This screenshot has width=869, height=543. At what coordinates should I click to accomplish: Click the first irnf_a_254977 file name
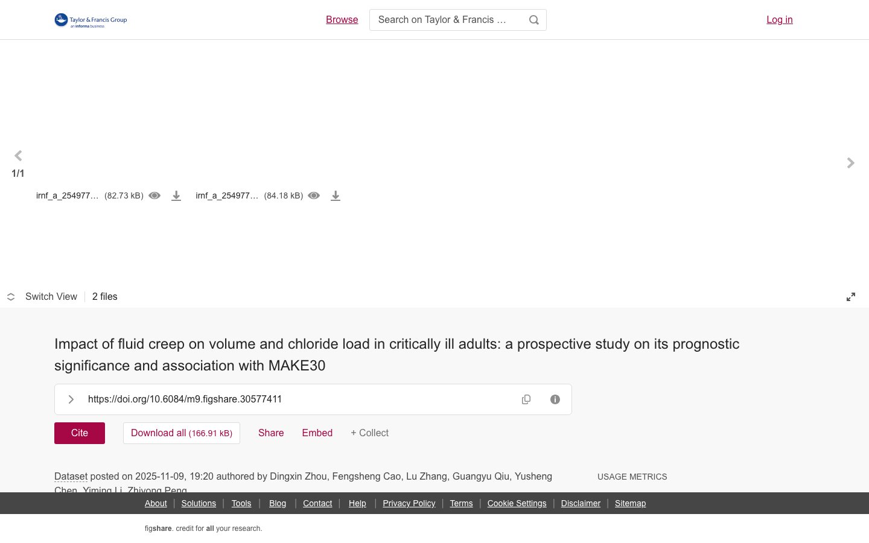67,195
